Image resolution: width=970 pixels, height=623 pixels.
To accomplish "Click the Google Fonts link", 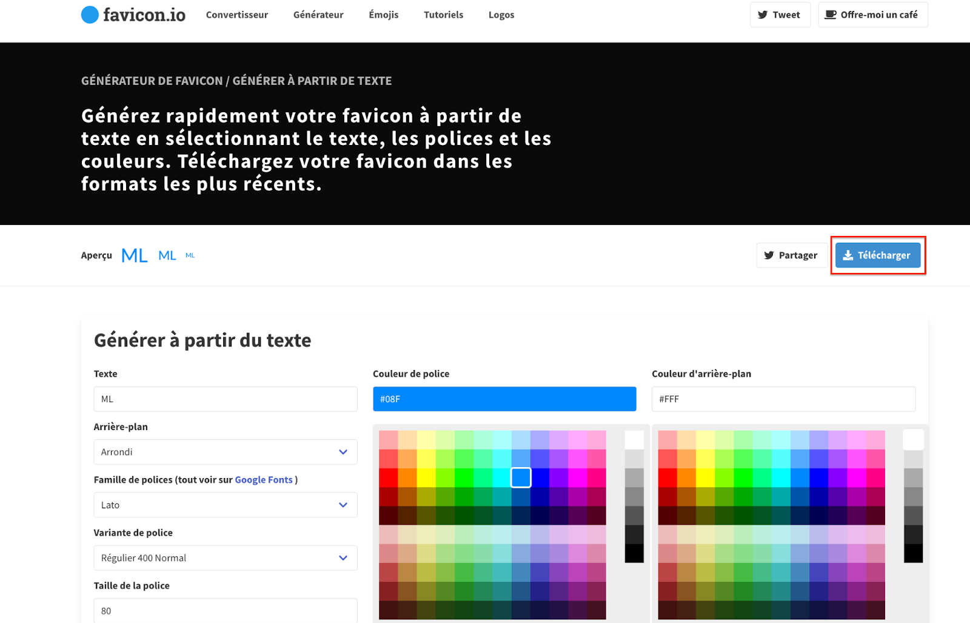I will click(263, 479).
